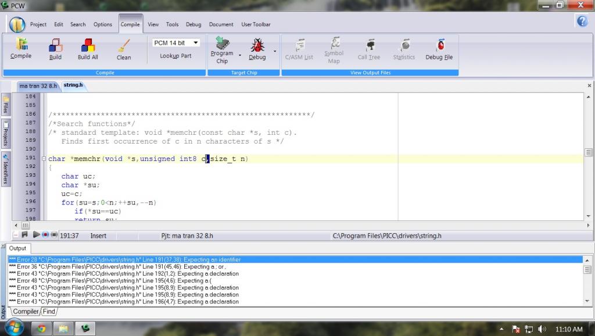Click the output list scrollbar thumb

587,270
